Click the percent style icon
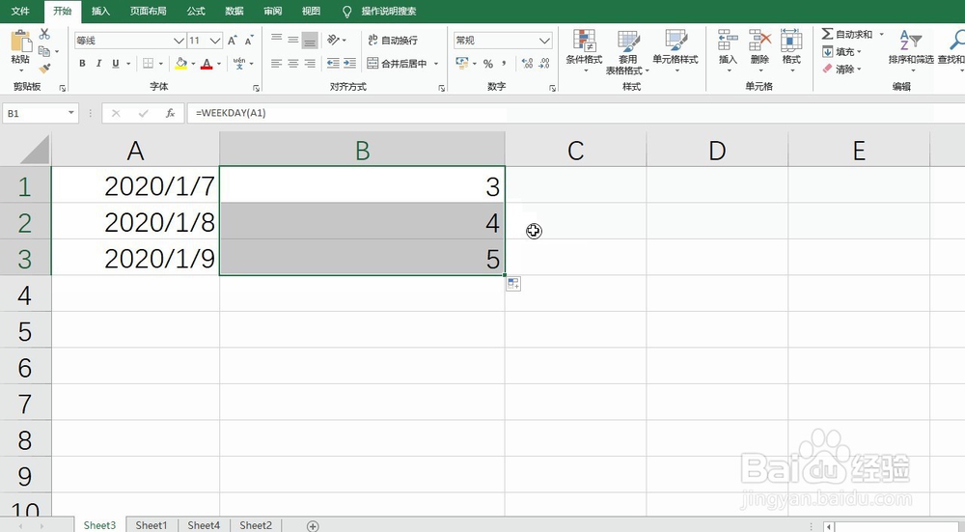The image size is (965, 532). pos(488,64)
